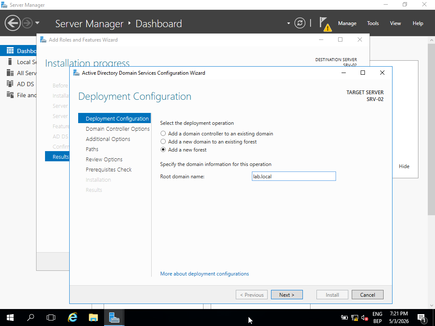Select Dashboard in Server Manager sidebar
This screenshot has height=326, width=435.
[x=18, y=51]
